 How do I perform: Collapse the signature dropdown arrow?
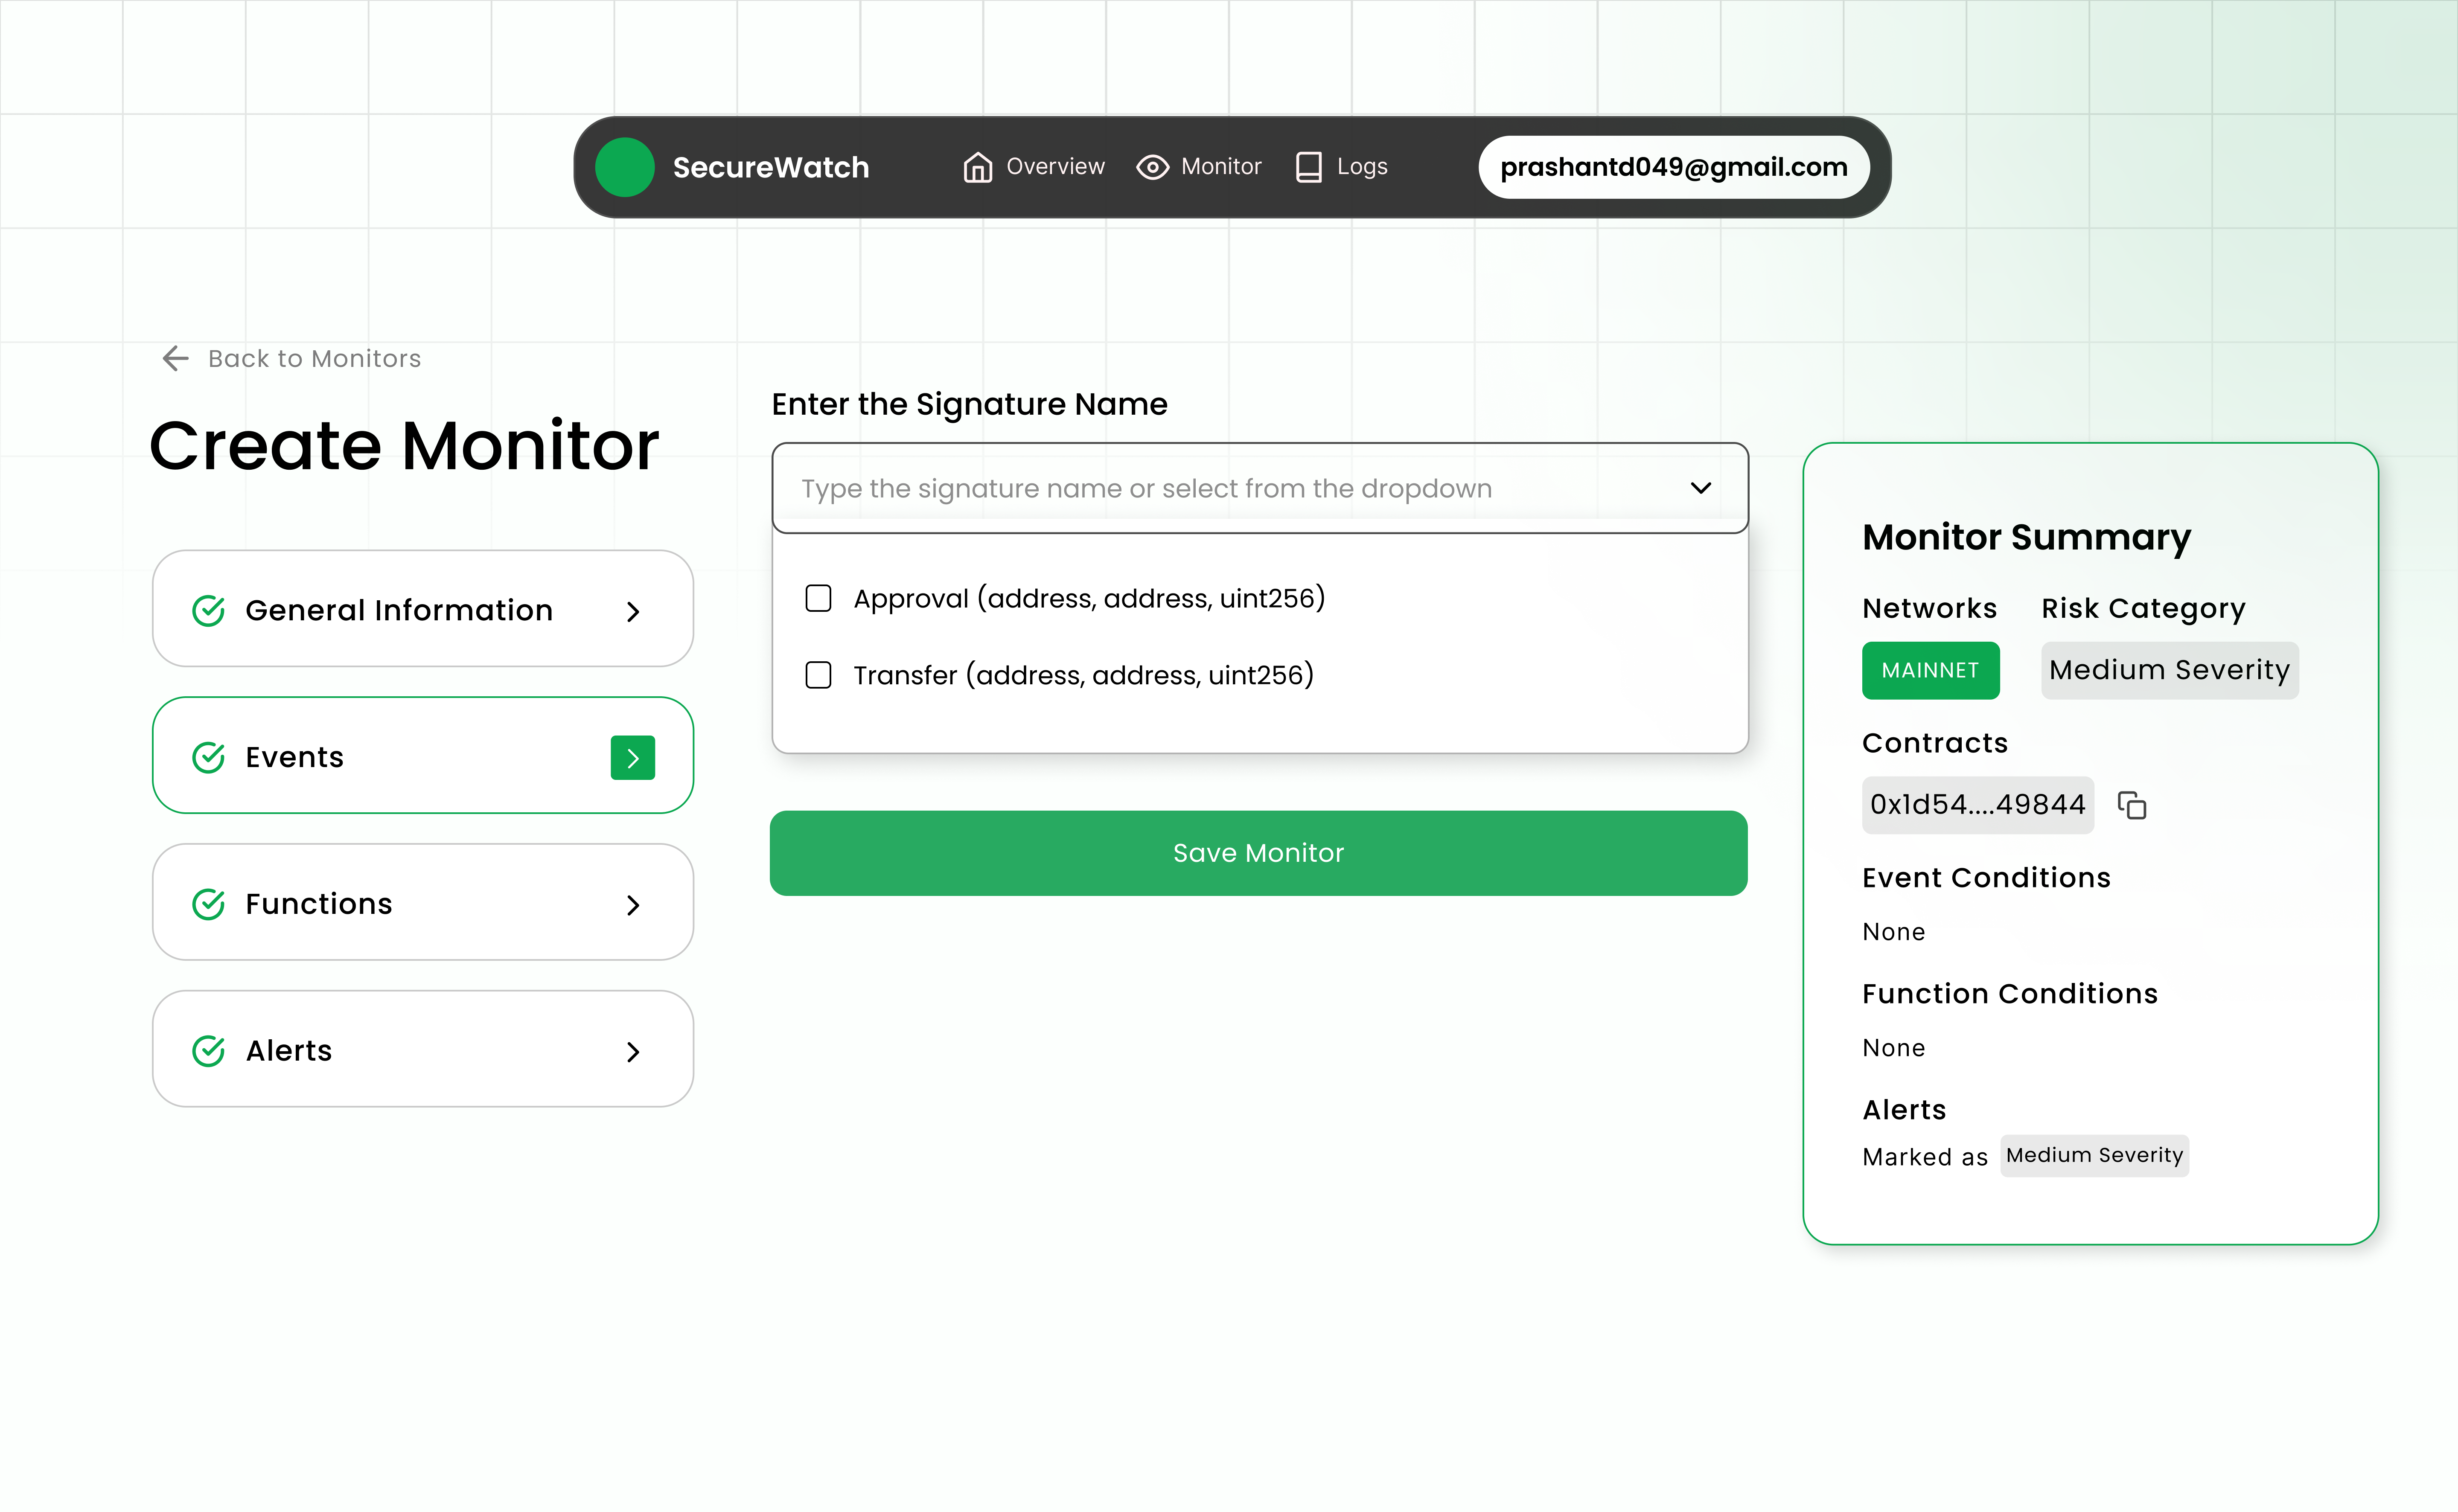click(x=1700, y=488)
